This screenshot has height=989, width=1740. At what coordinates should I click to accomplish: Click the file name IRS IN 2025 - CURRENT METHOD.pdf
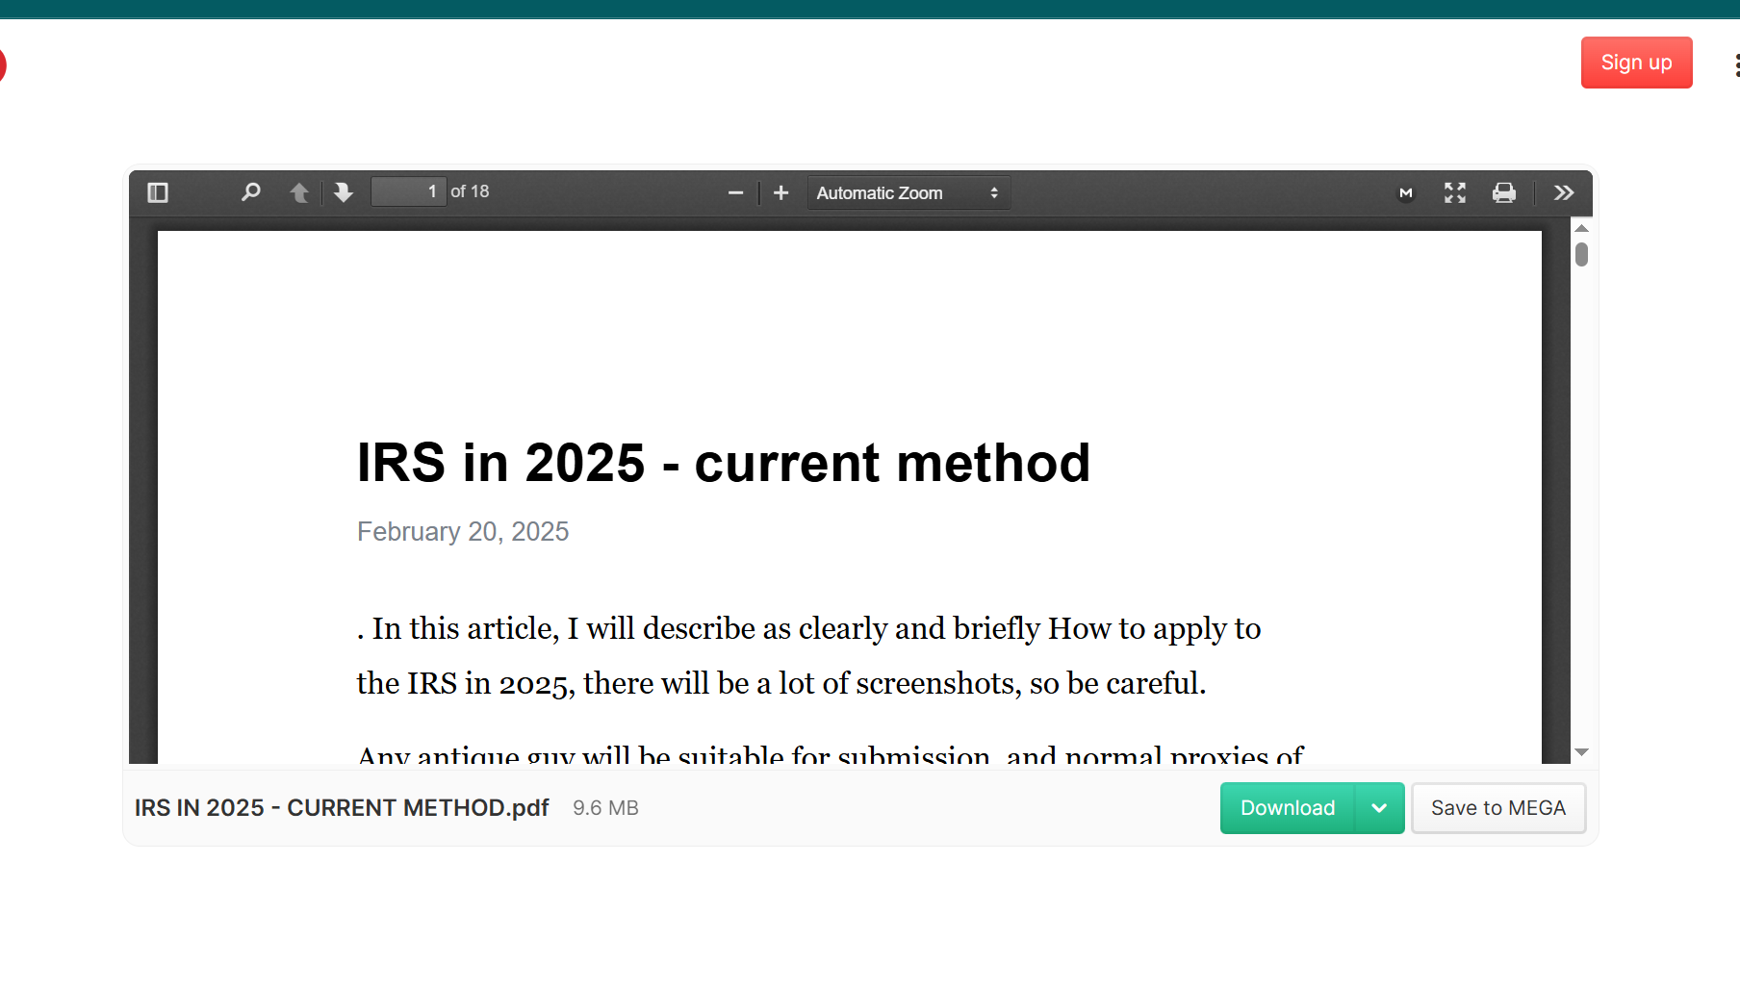(x=341, y=808)
